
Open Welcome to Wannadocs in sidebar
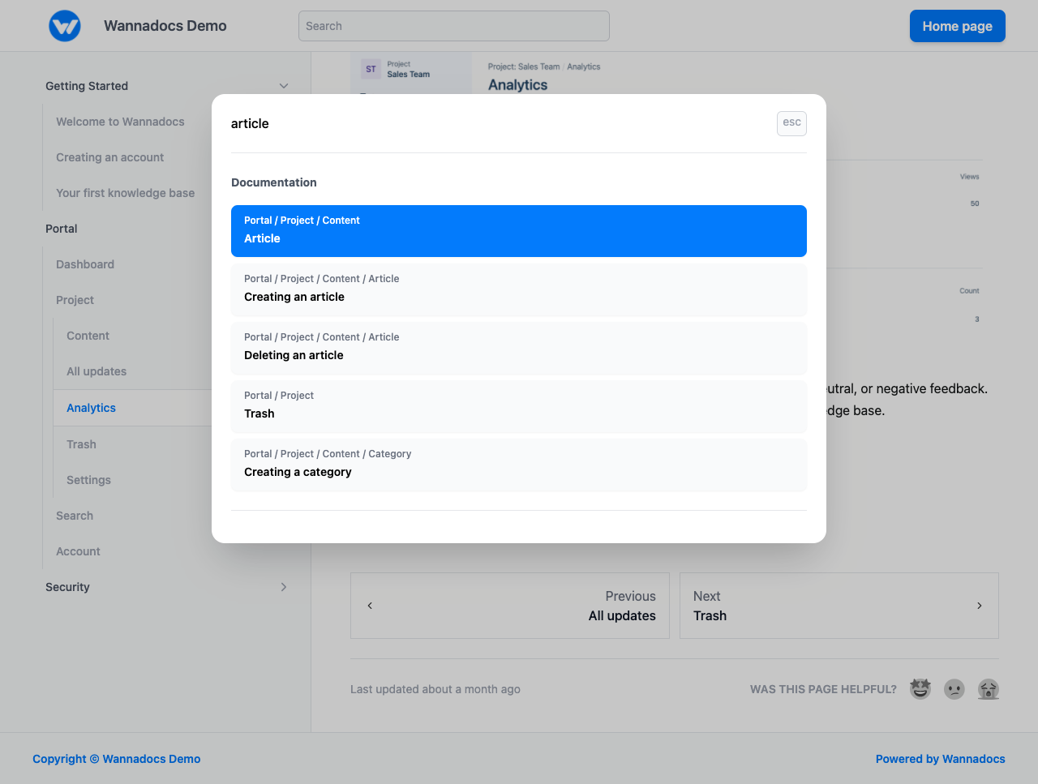pyautogui.click(x=120, y=122)
